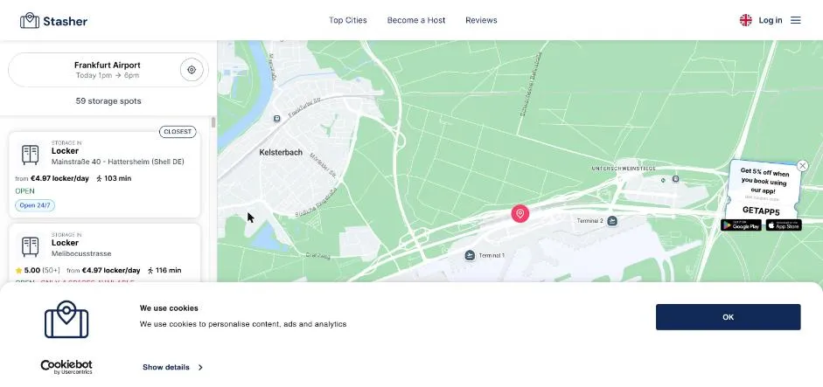
Task: Click the locker icon on Mainstraße card
Action: tap(31, 155)
